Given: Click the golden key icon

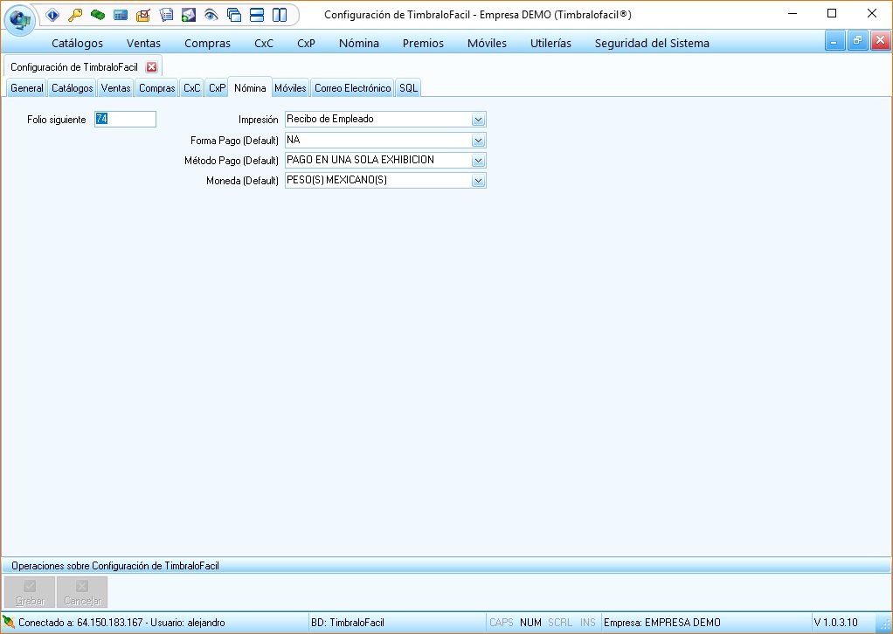Looking at the screenshot, I should pyautogui.click(x=75, y=15).
